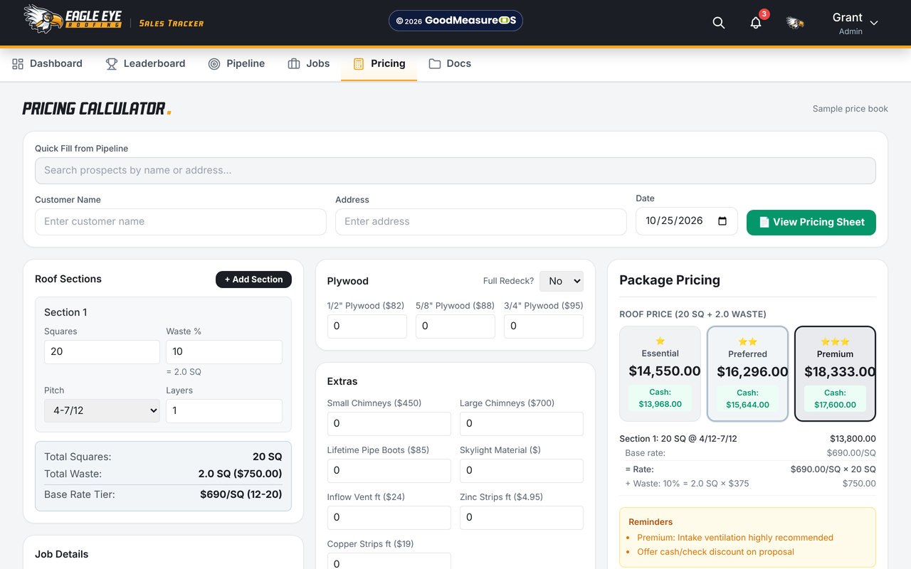Click the 1/2" Plywood quantity field
Screen dimensions: 911x569
(367, 326)
